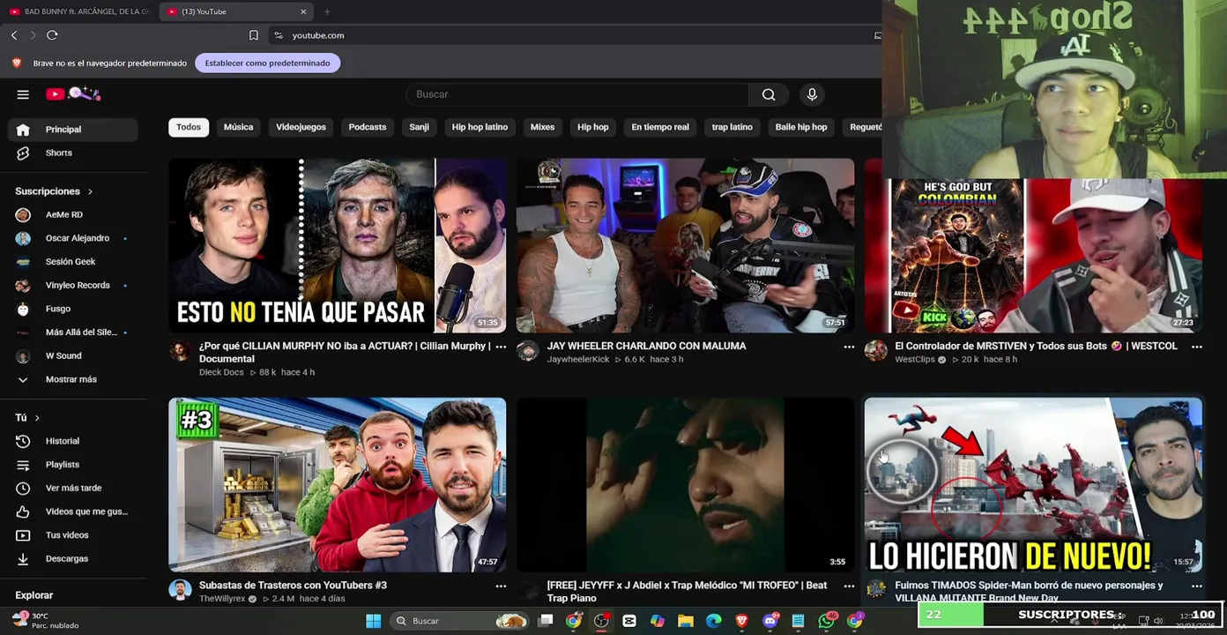
Task: Open WhatsApp from taskbar
Action: (826, 621)
